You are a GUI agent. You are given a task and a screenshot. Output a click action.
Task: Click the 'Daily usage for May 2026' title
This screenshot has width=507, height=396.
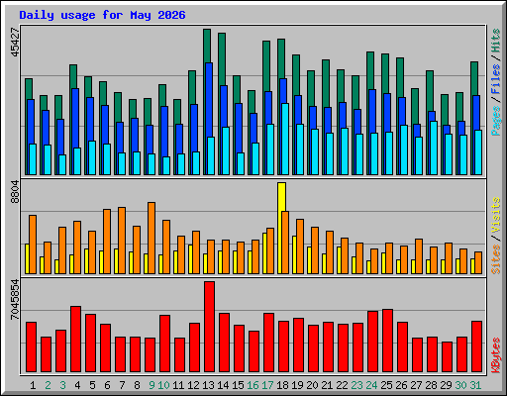(102, 15)
